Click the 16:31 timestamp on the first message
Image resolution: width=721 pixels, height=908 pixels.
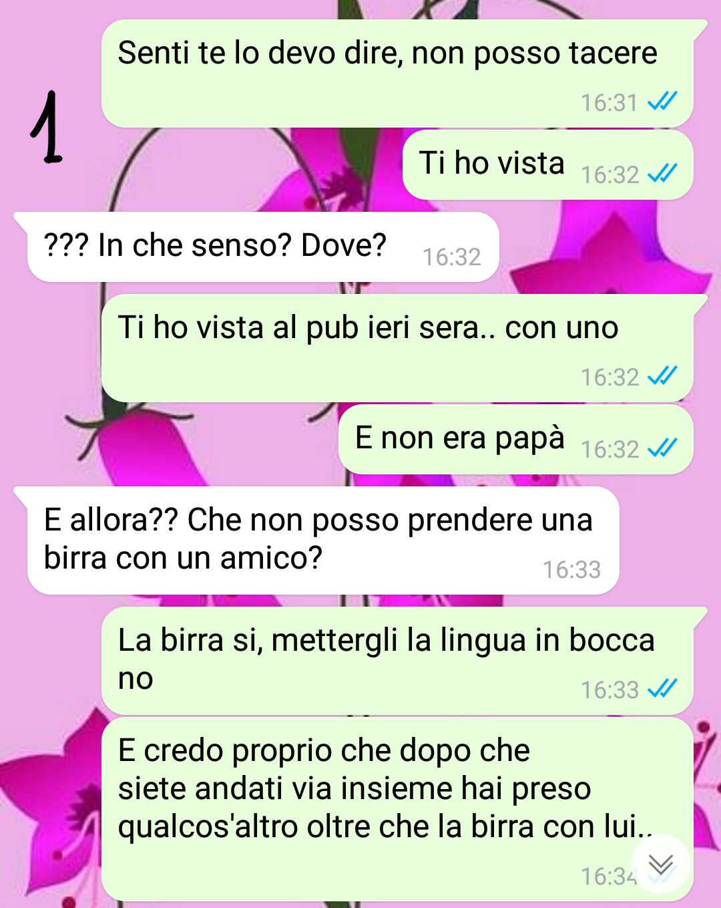[610, 102]
